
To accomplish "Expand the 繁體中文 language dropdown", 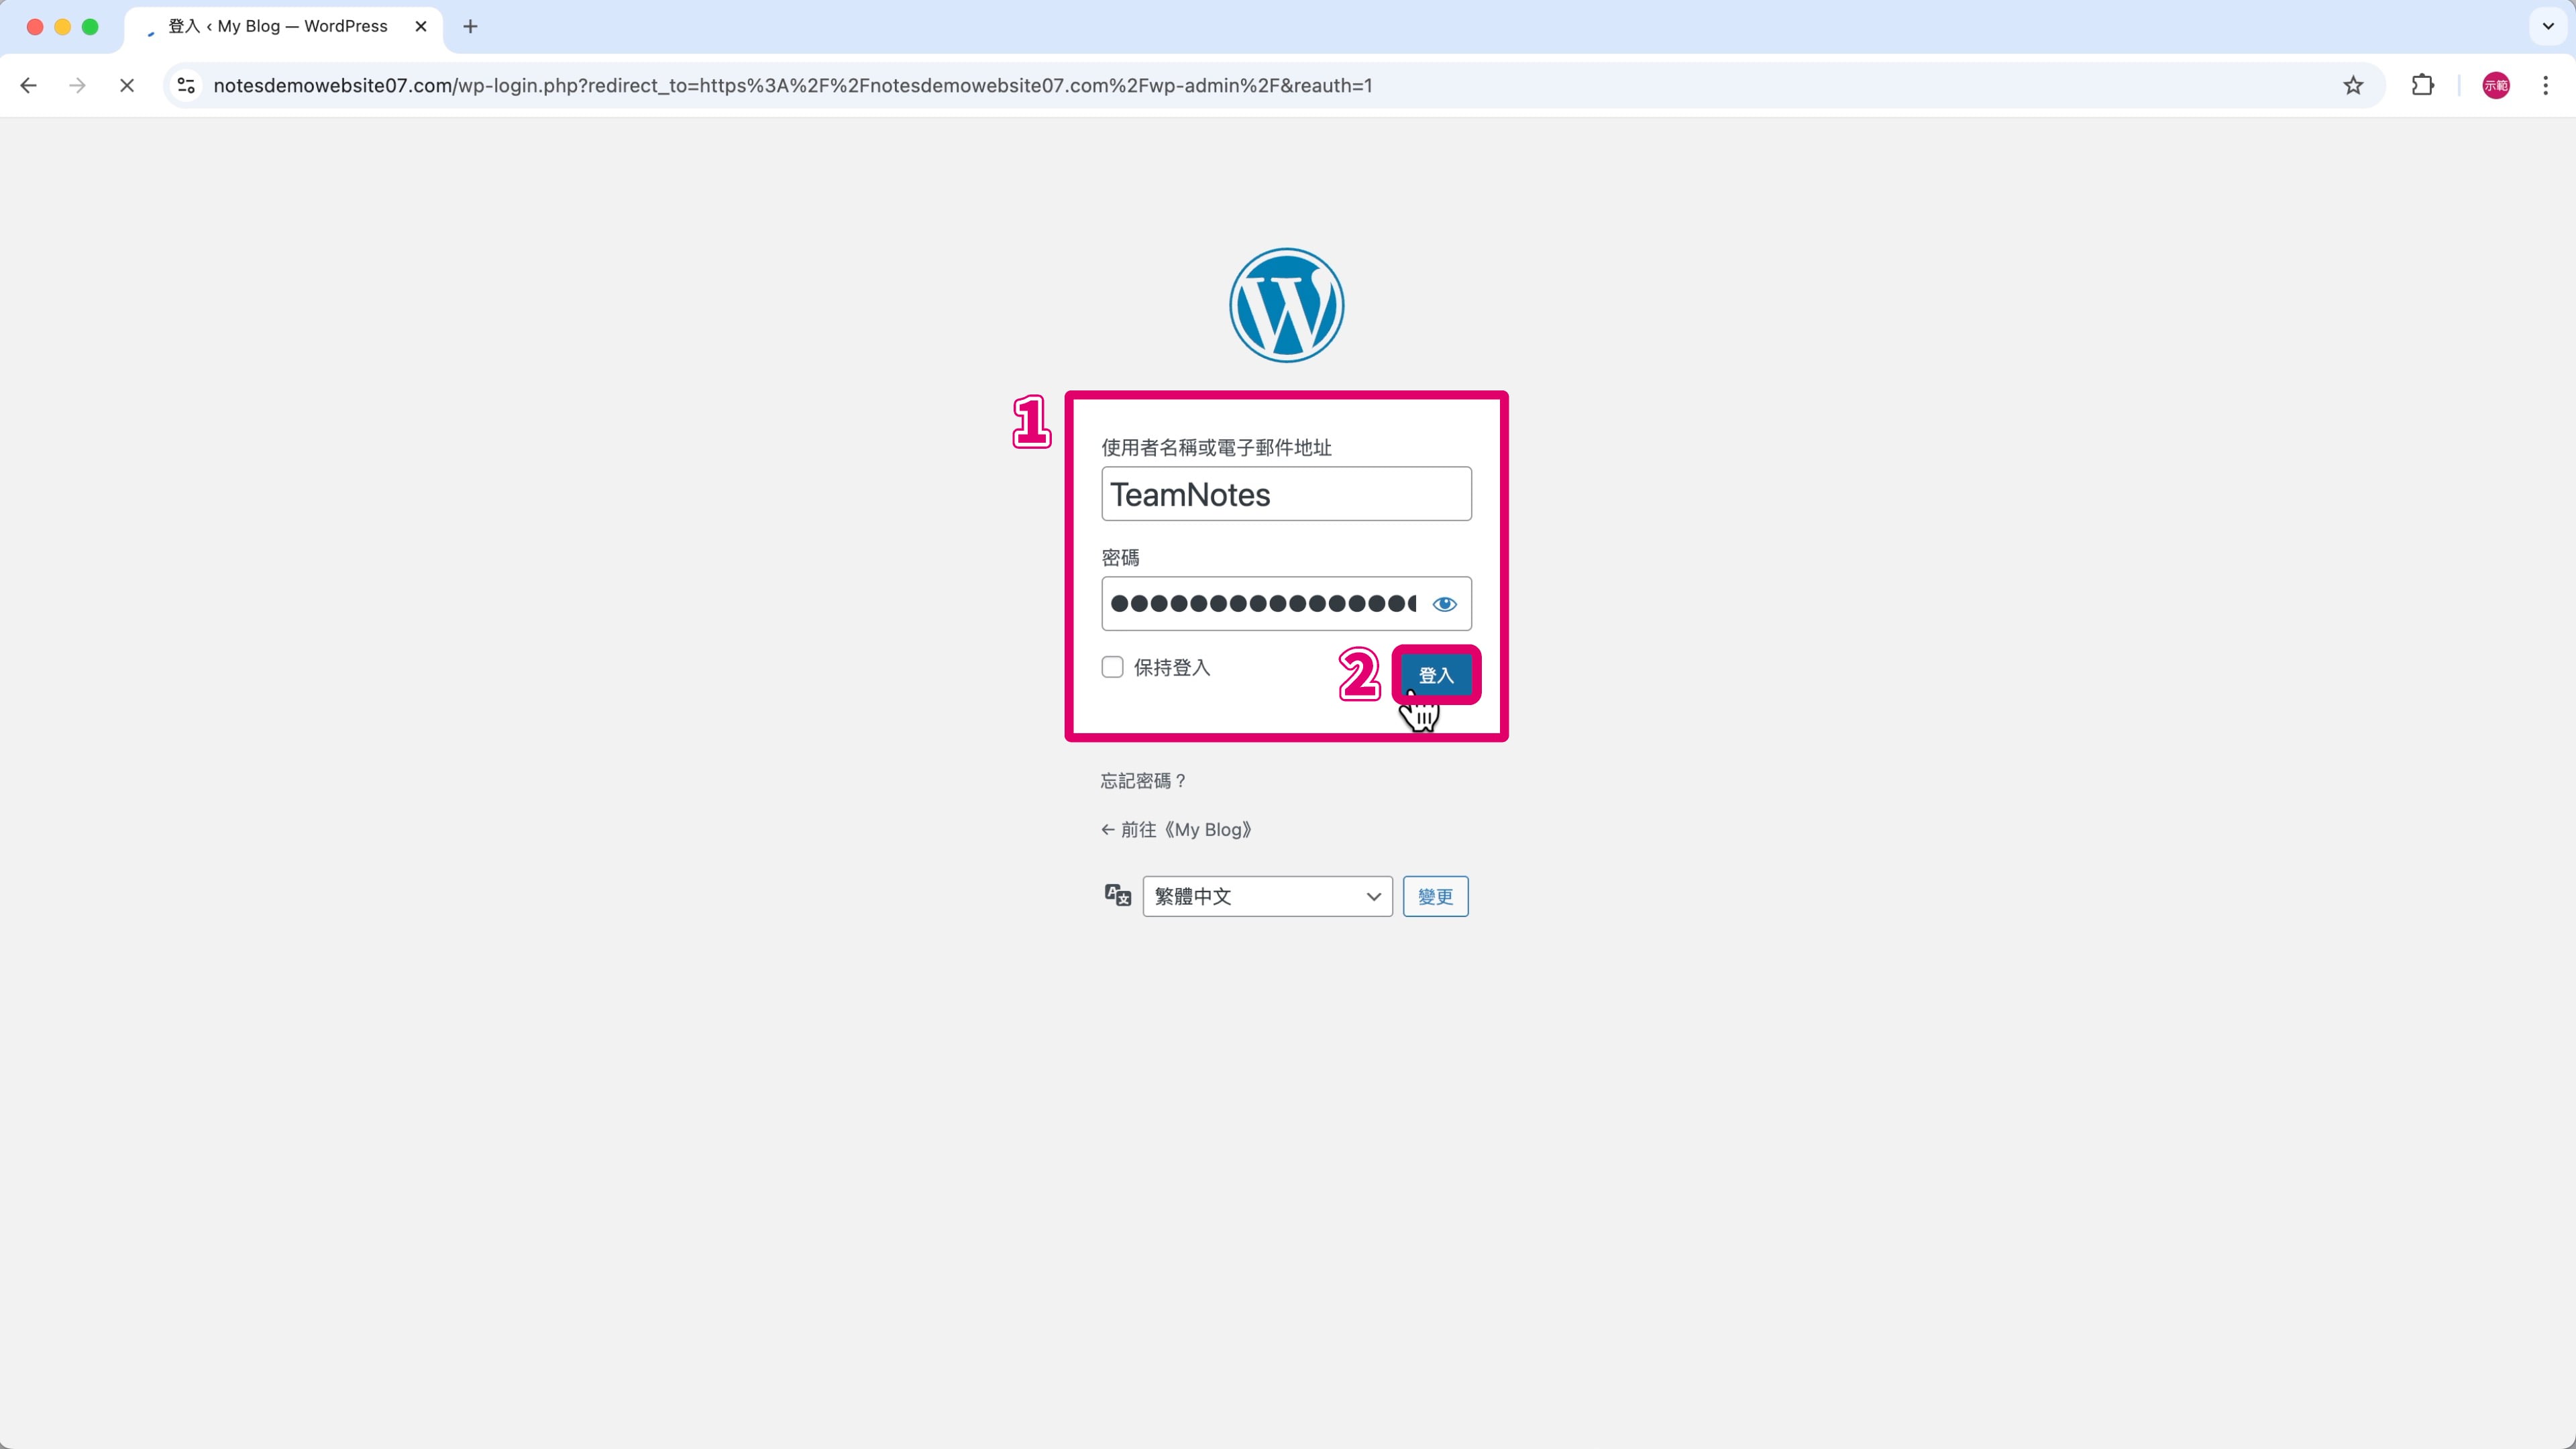I will pyautogui.click(x=1267, y=896).
